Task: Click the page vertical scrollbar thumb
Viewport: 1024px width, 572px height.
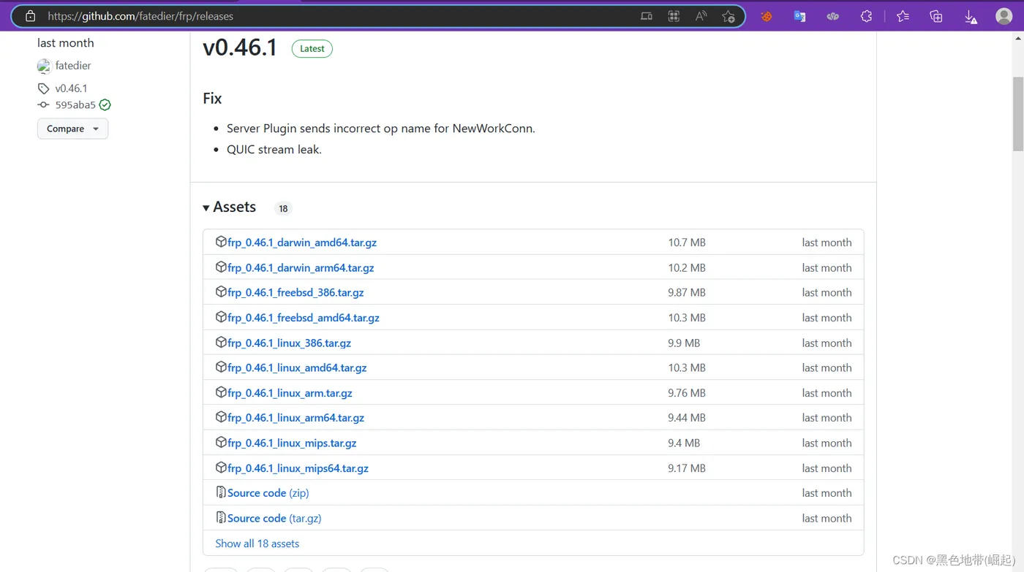Action: (1017, 113)
